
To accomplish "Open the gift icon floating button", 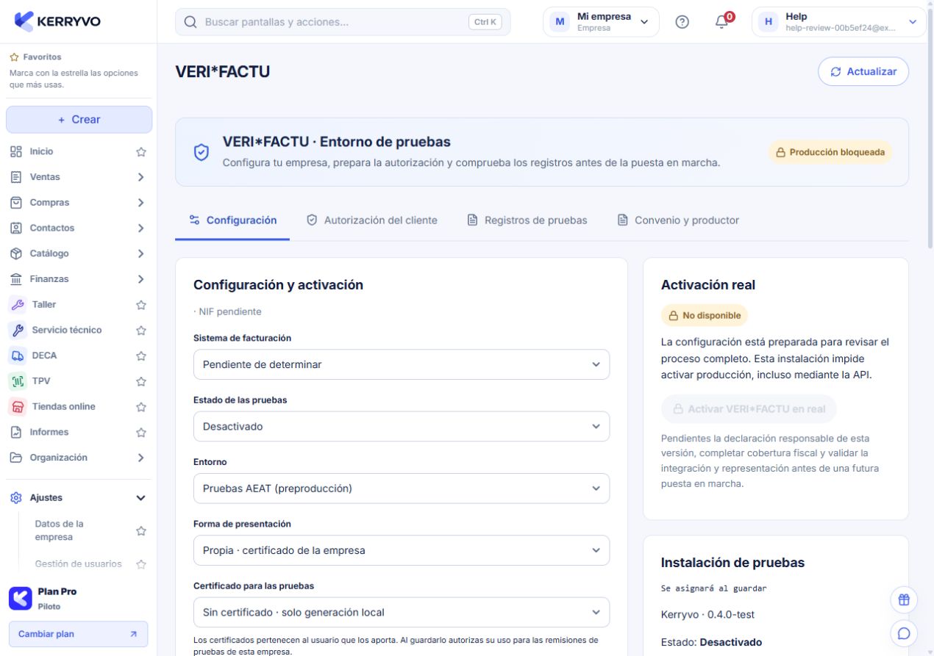I will 904,599.
